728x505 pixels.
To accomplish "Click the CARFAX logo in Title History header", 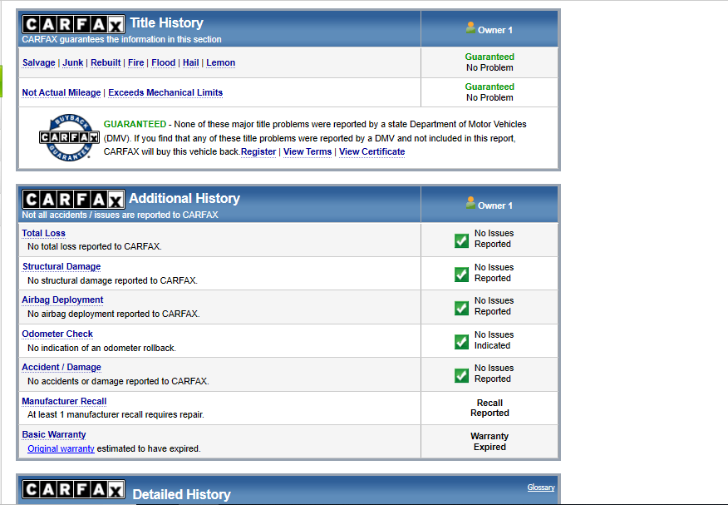I will tap(73, 24).
